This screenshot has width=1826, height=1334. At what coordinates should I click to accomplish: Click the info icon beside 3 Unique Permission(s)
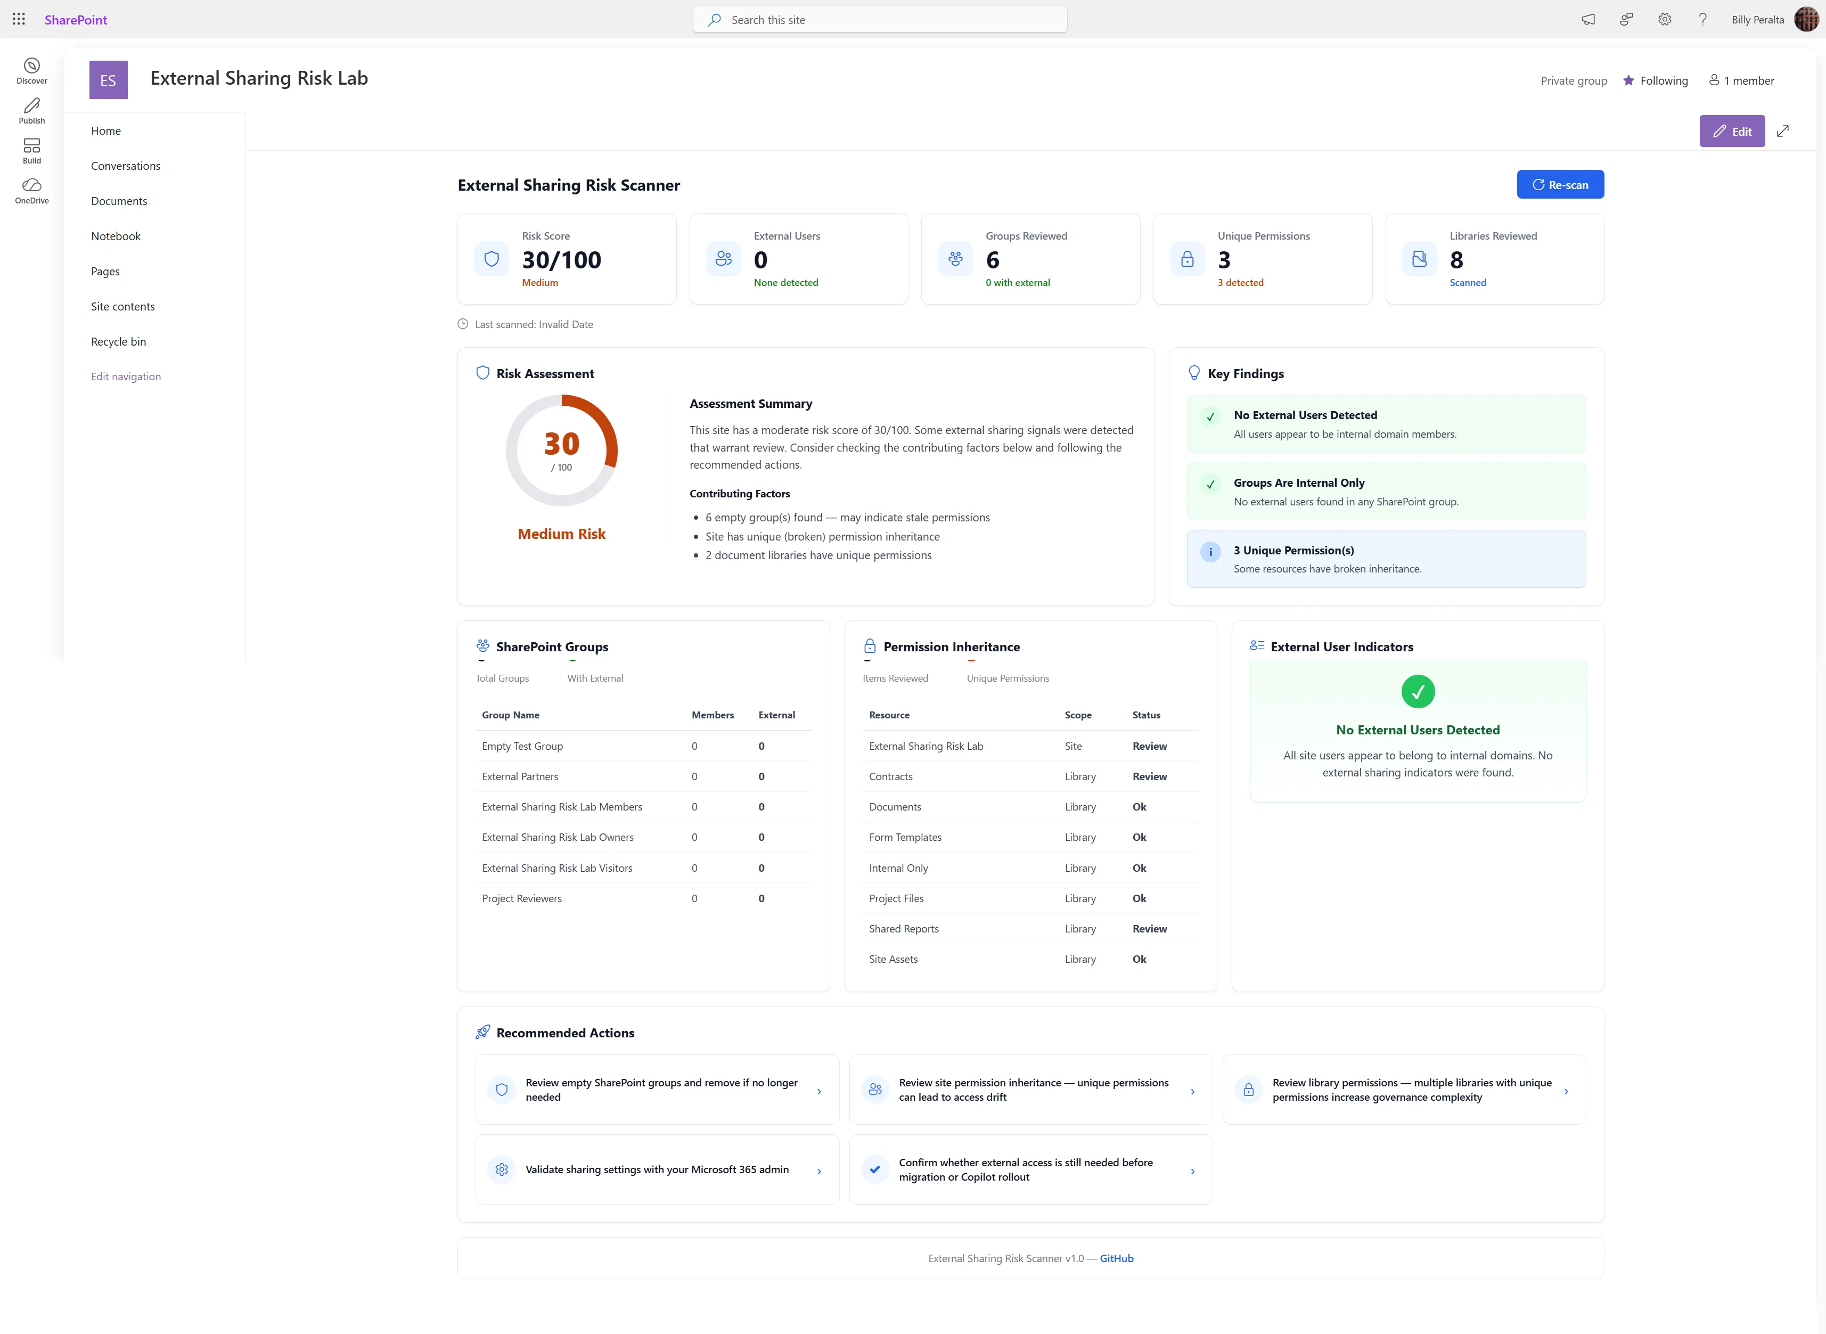pos(1210,552)
